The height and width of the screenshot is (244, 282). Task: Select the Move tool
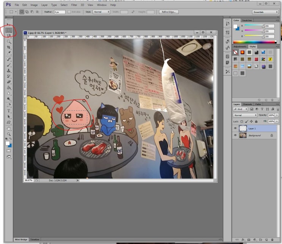pos(8,25)
